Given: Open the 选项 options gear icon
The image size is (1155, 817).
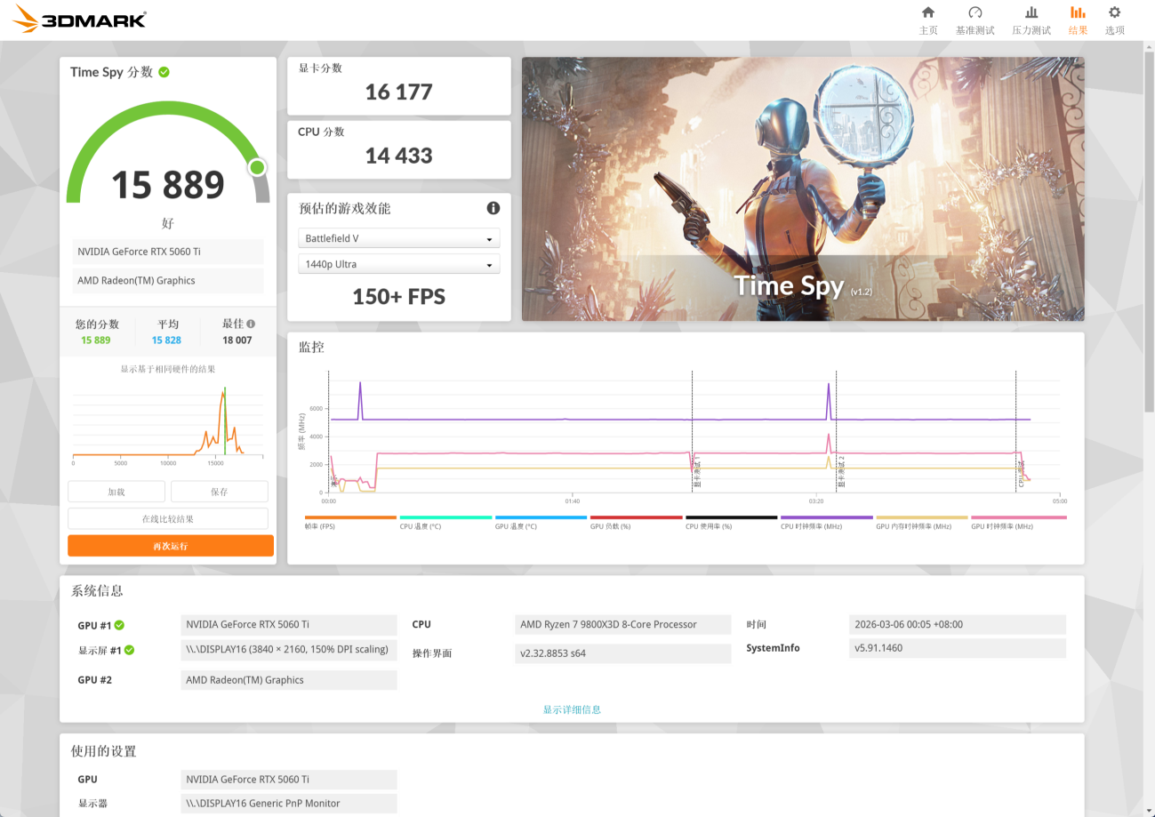Looking at the screenshot, I should (x=1114, y=13).
